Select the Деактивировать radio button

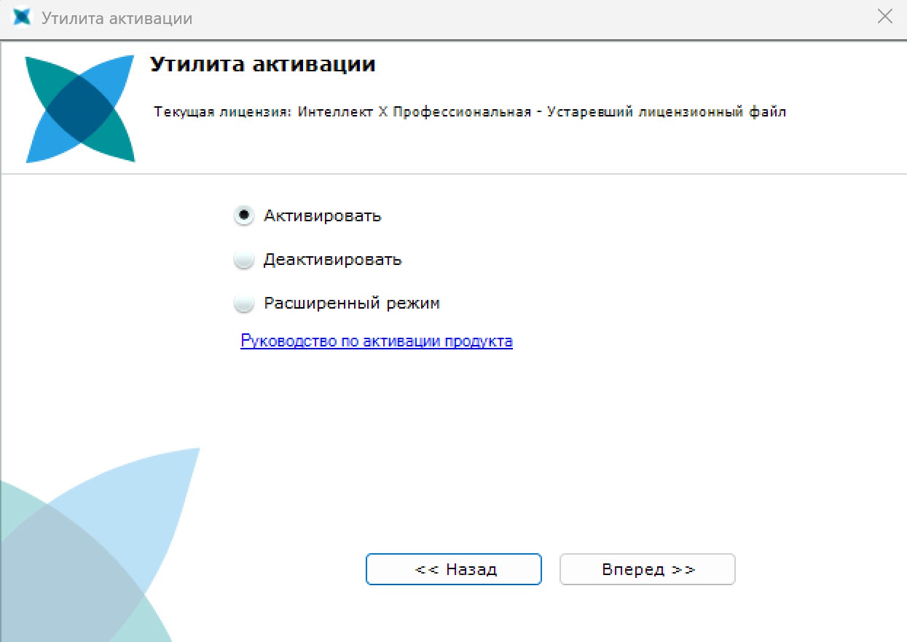(x=244, y=260)
